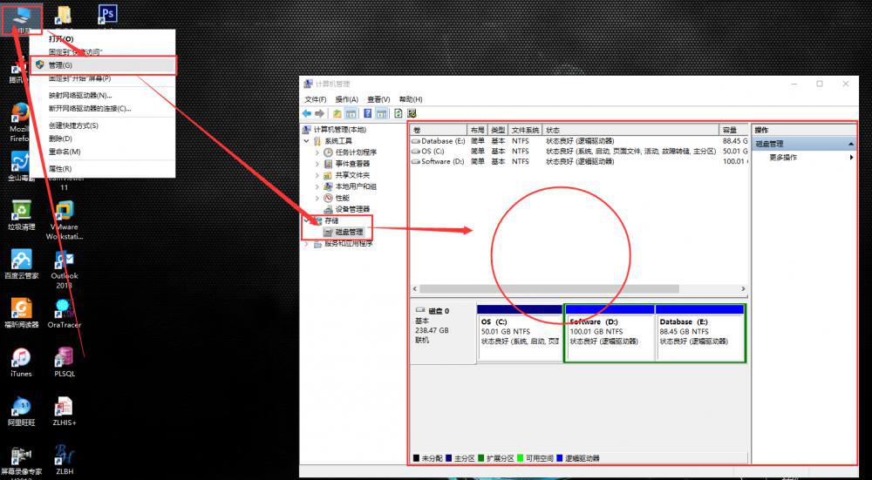The height and width of the screenshot is (480, 872).
Task: Expand the 性能 node arrow
Action: (317, 198)
